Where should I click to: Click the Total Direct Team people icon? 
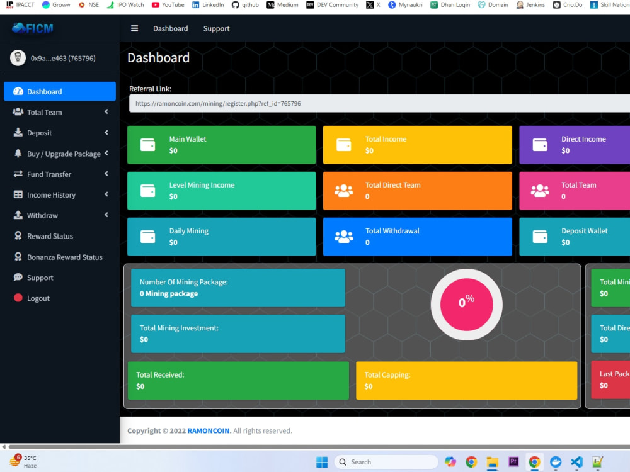tap(343, 190)
